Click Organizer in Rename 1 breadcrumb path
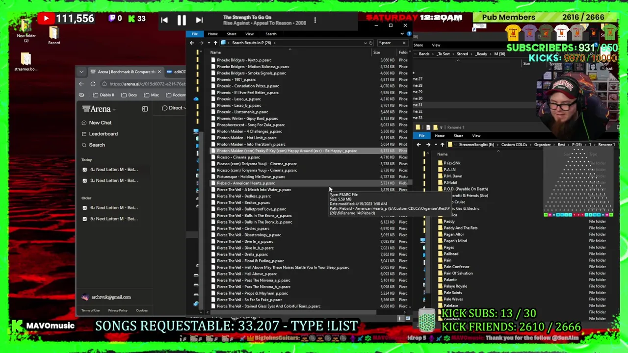Screen dimensions: 628x353 [x=542, y=145]
